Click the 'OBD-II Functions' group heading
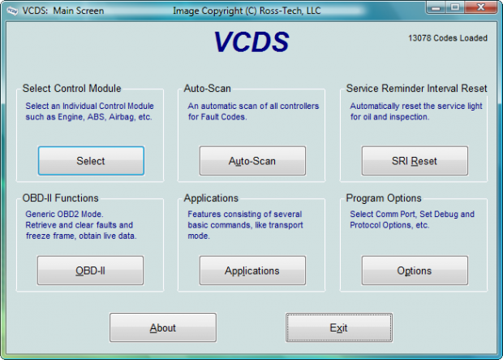This screenshot has height=360, width=503. click(61, 198)
